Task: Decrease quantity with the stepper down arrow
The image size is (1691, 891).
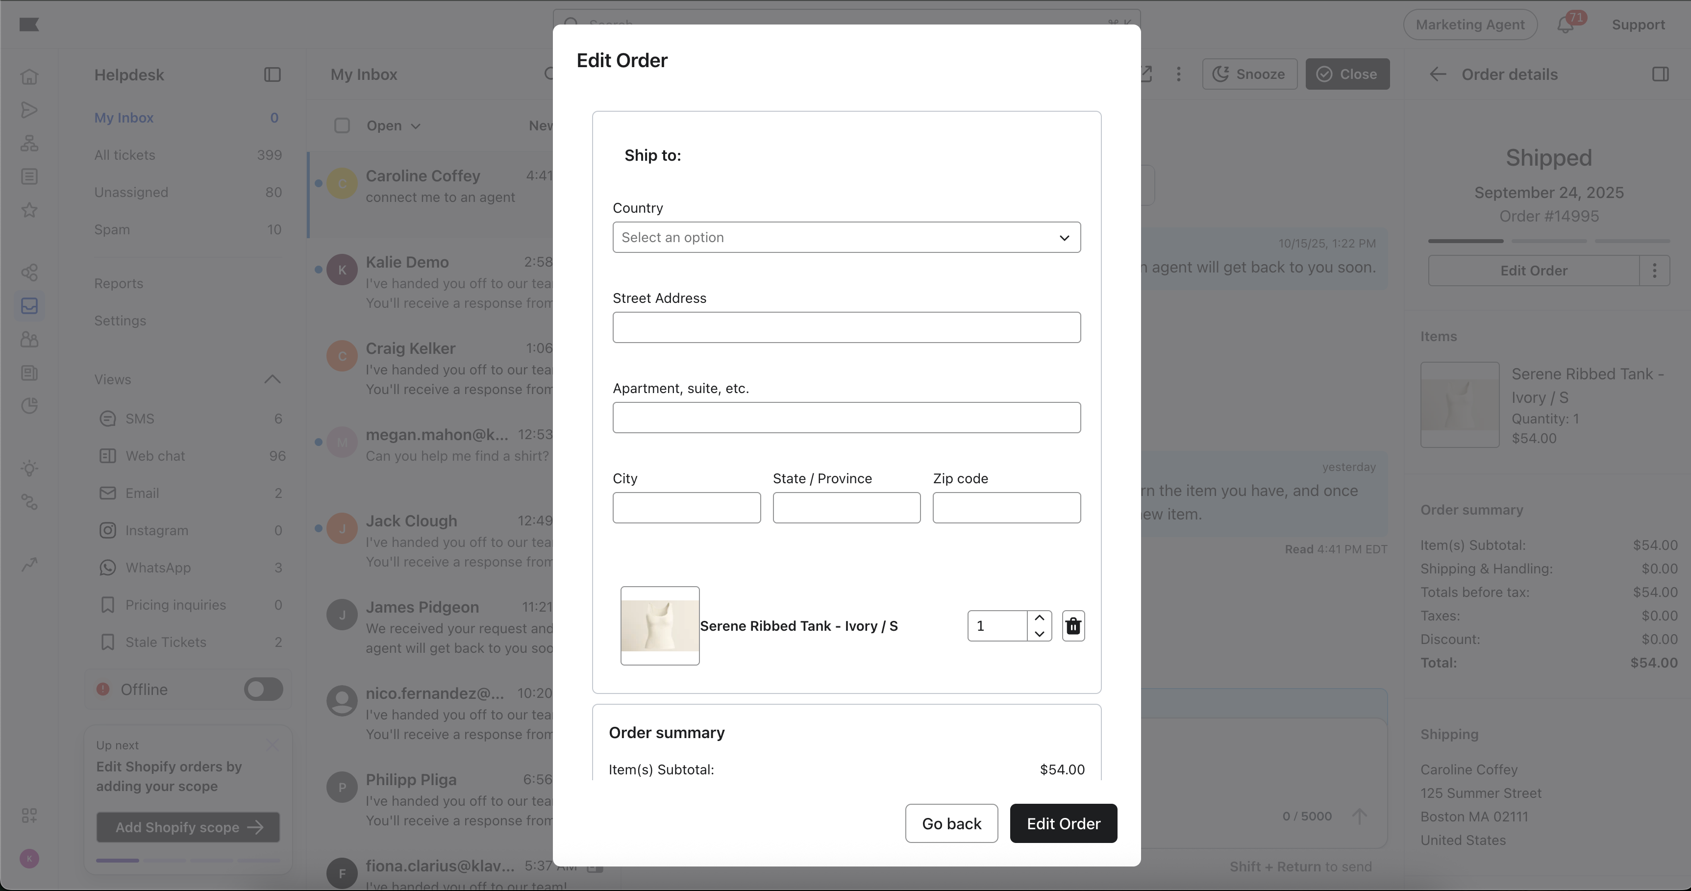Action: click(1039, 634)
